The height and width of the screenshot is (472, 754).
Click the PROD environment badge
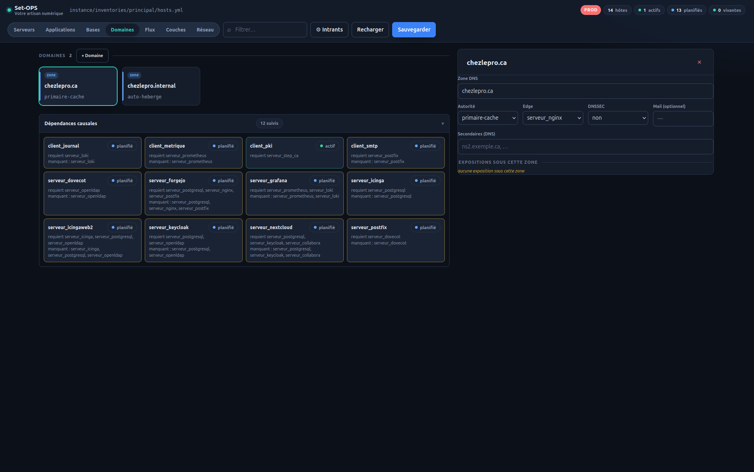click(590, 10)
